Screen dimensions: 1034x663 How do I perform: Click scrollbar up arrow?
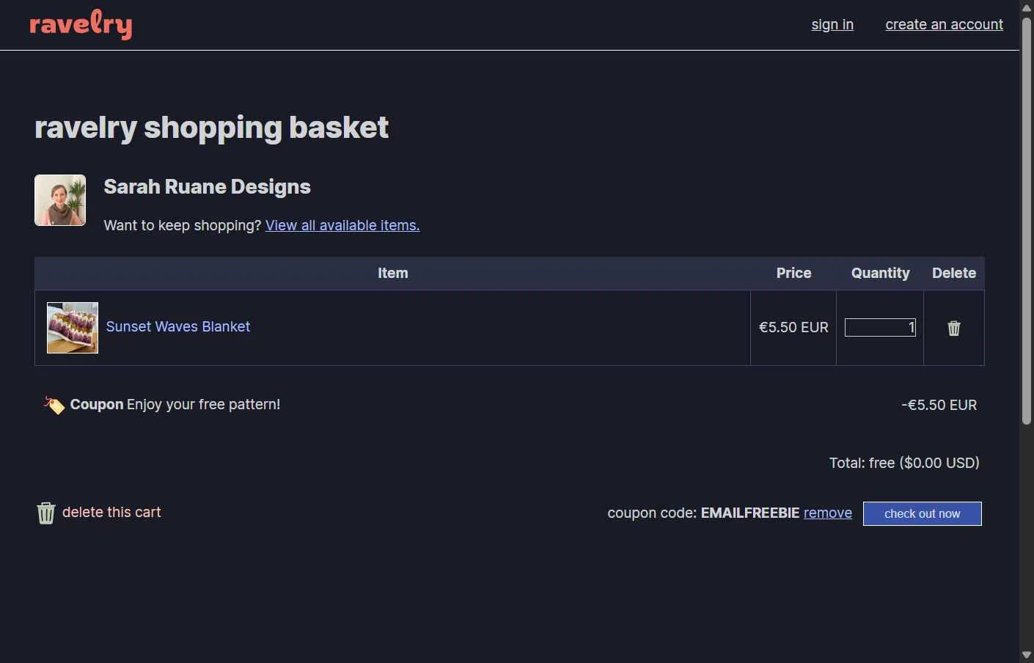tap(1027, 7)
